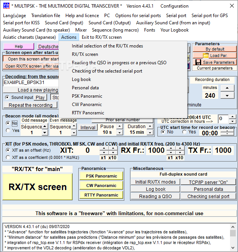Decrease RX frequency by x10 step
Image resolution: width=238 pixels, height=252 pixels.
(x=180, y=152)
